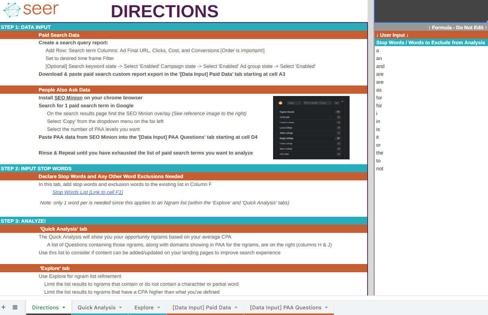Click the add new sheet plus icon

(x=3, y=307)
